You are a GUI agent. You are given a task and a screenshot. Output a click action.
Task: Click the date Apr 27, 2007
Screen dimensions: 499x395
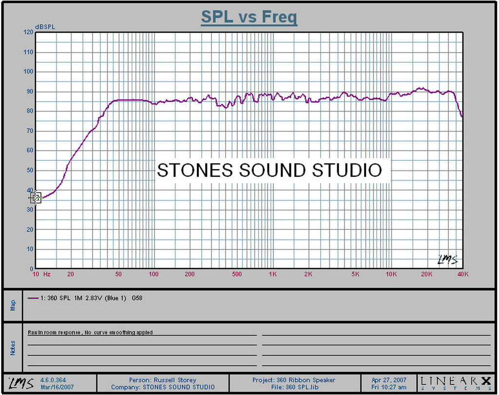pos(389,380)
